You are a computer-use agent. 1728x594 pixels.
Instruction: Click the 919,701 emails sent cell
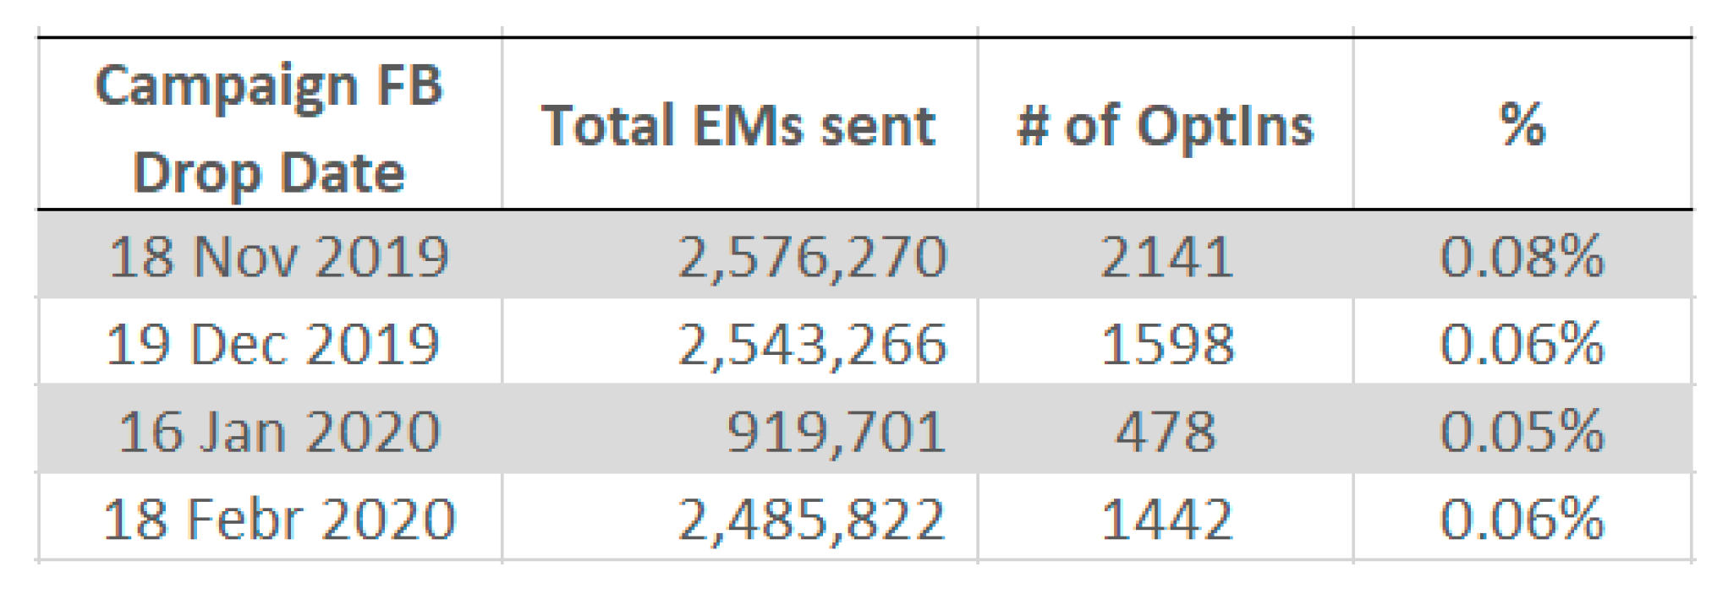pyautogui.click(x=836, y=432)
